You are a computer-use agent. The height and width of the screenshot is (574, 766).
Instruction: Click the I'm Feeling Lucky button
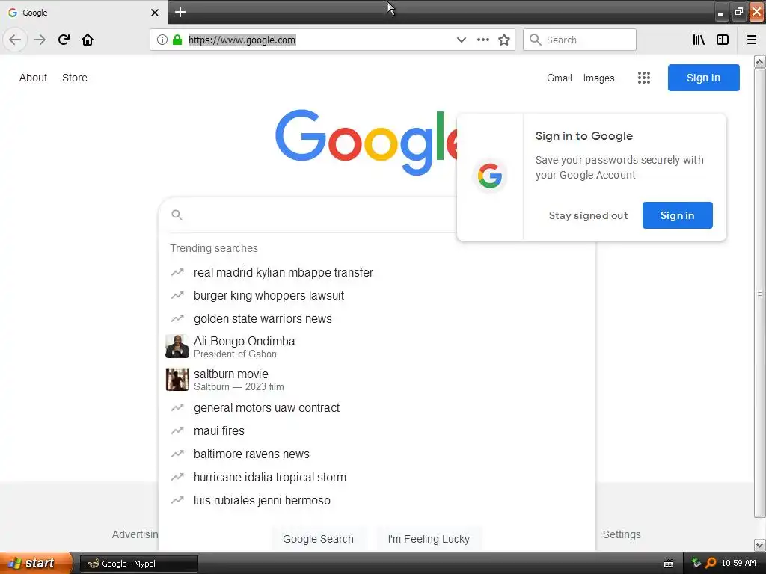coord(429,539)
